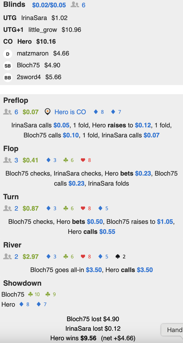Click the $0.02/$0.05 blinds link
The height and width of the screenshot is (343, 183).
49,5
